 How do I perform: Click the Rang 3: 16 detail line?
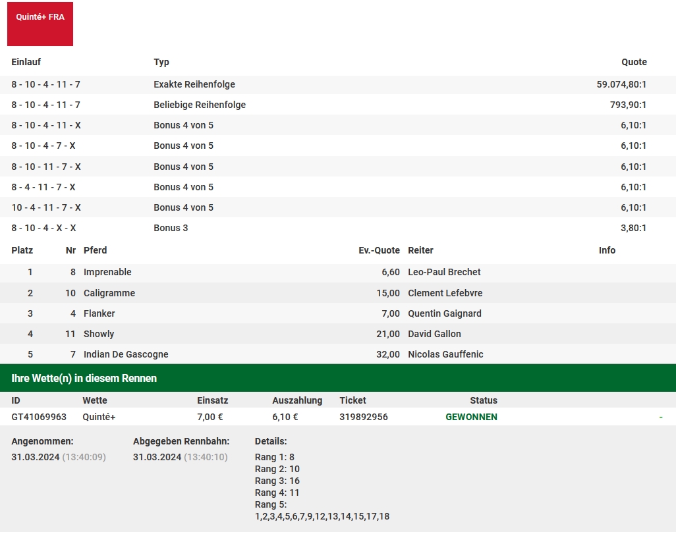277,481
